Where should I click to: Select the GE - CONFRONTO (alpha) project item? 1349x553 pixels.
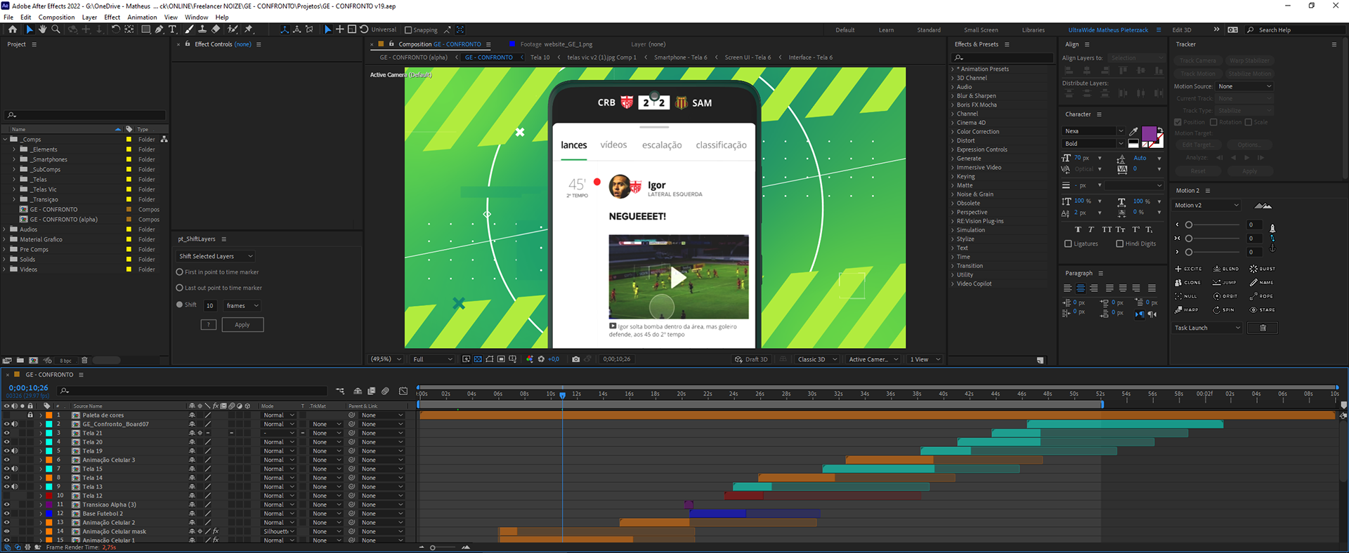[63, 220]
